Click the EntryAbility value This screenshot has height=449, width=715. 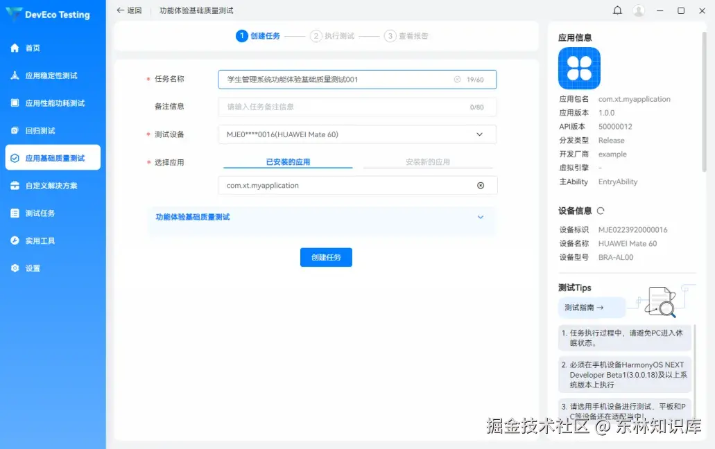pos(618,182)
